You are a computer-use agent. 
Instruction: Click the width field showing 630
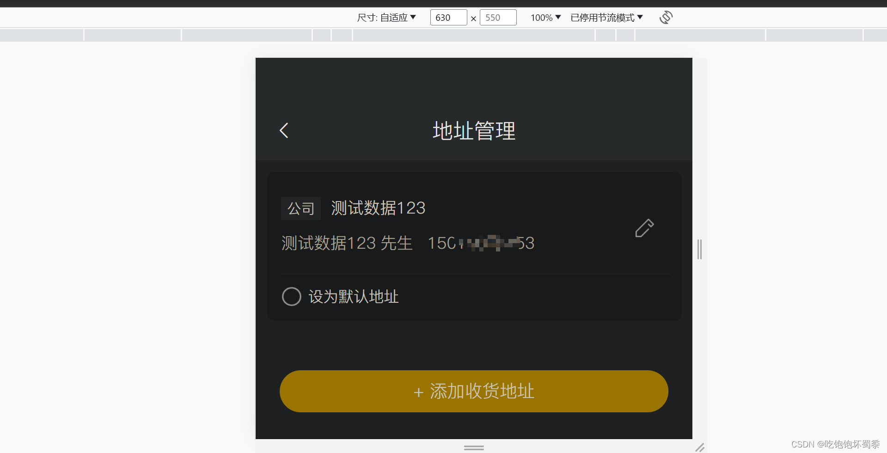pyautogui.click(x=448, y=18)
